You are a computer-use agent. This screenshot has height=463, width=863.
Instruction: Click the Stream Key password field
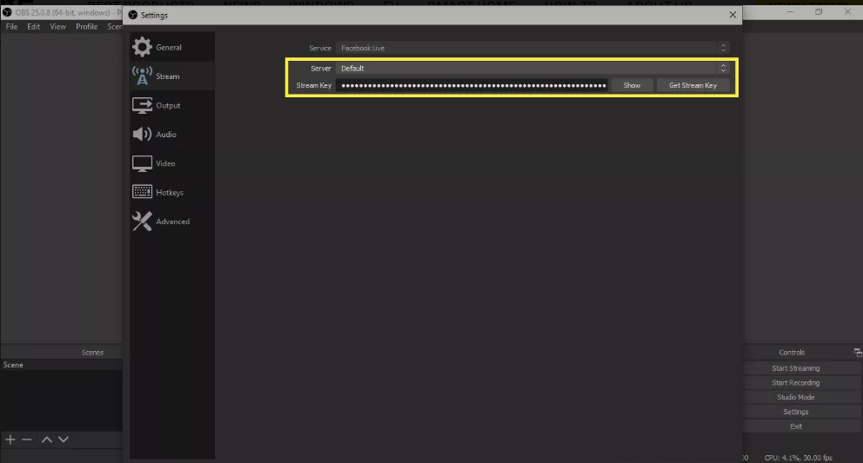[x=472, y=85]
